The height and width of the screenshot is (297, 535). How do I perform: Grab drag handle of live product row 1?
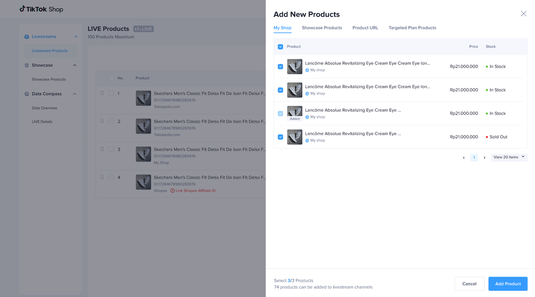click(102, 93)
